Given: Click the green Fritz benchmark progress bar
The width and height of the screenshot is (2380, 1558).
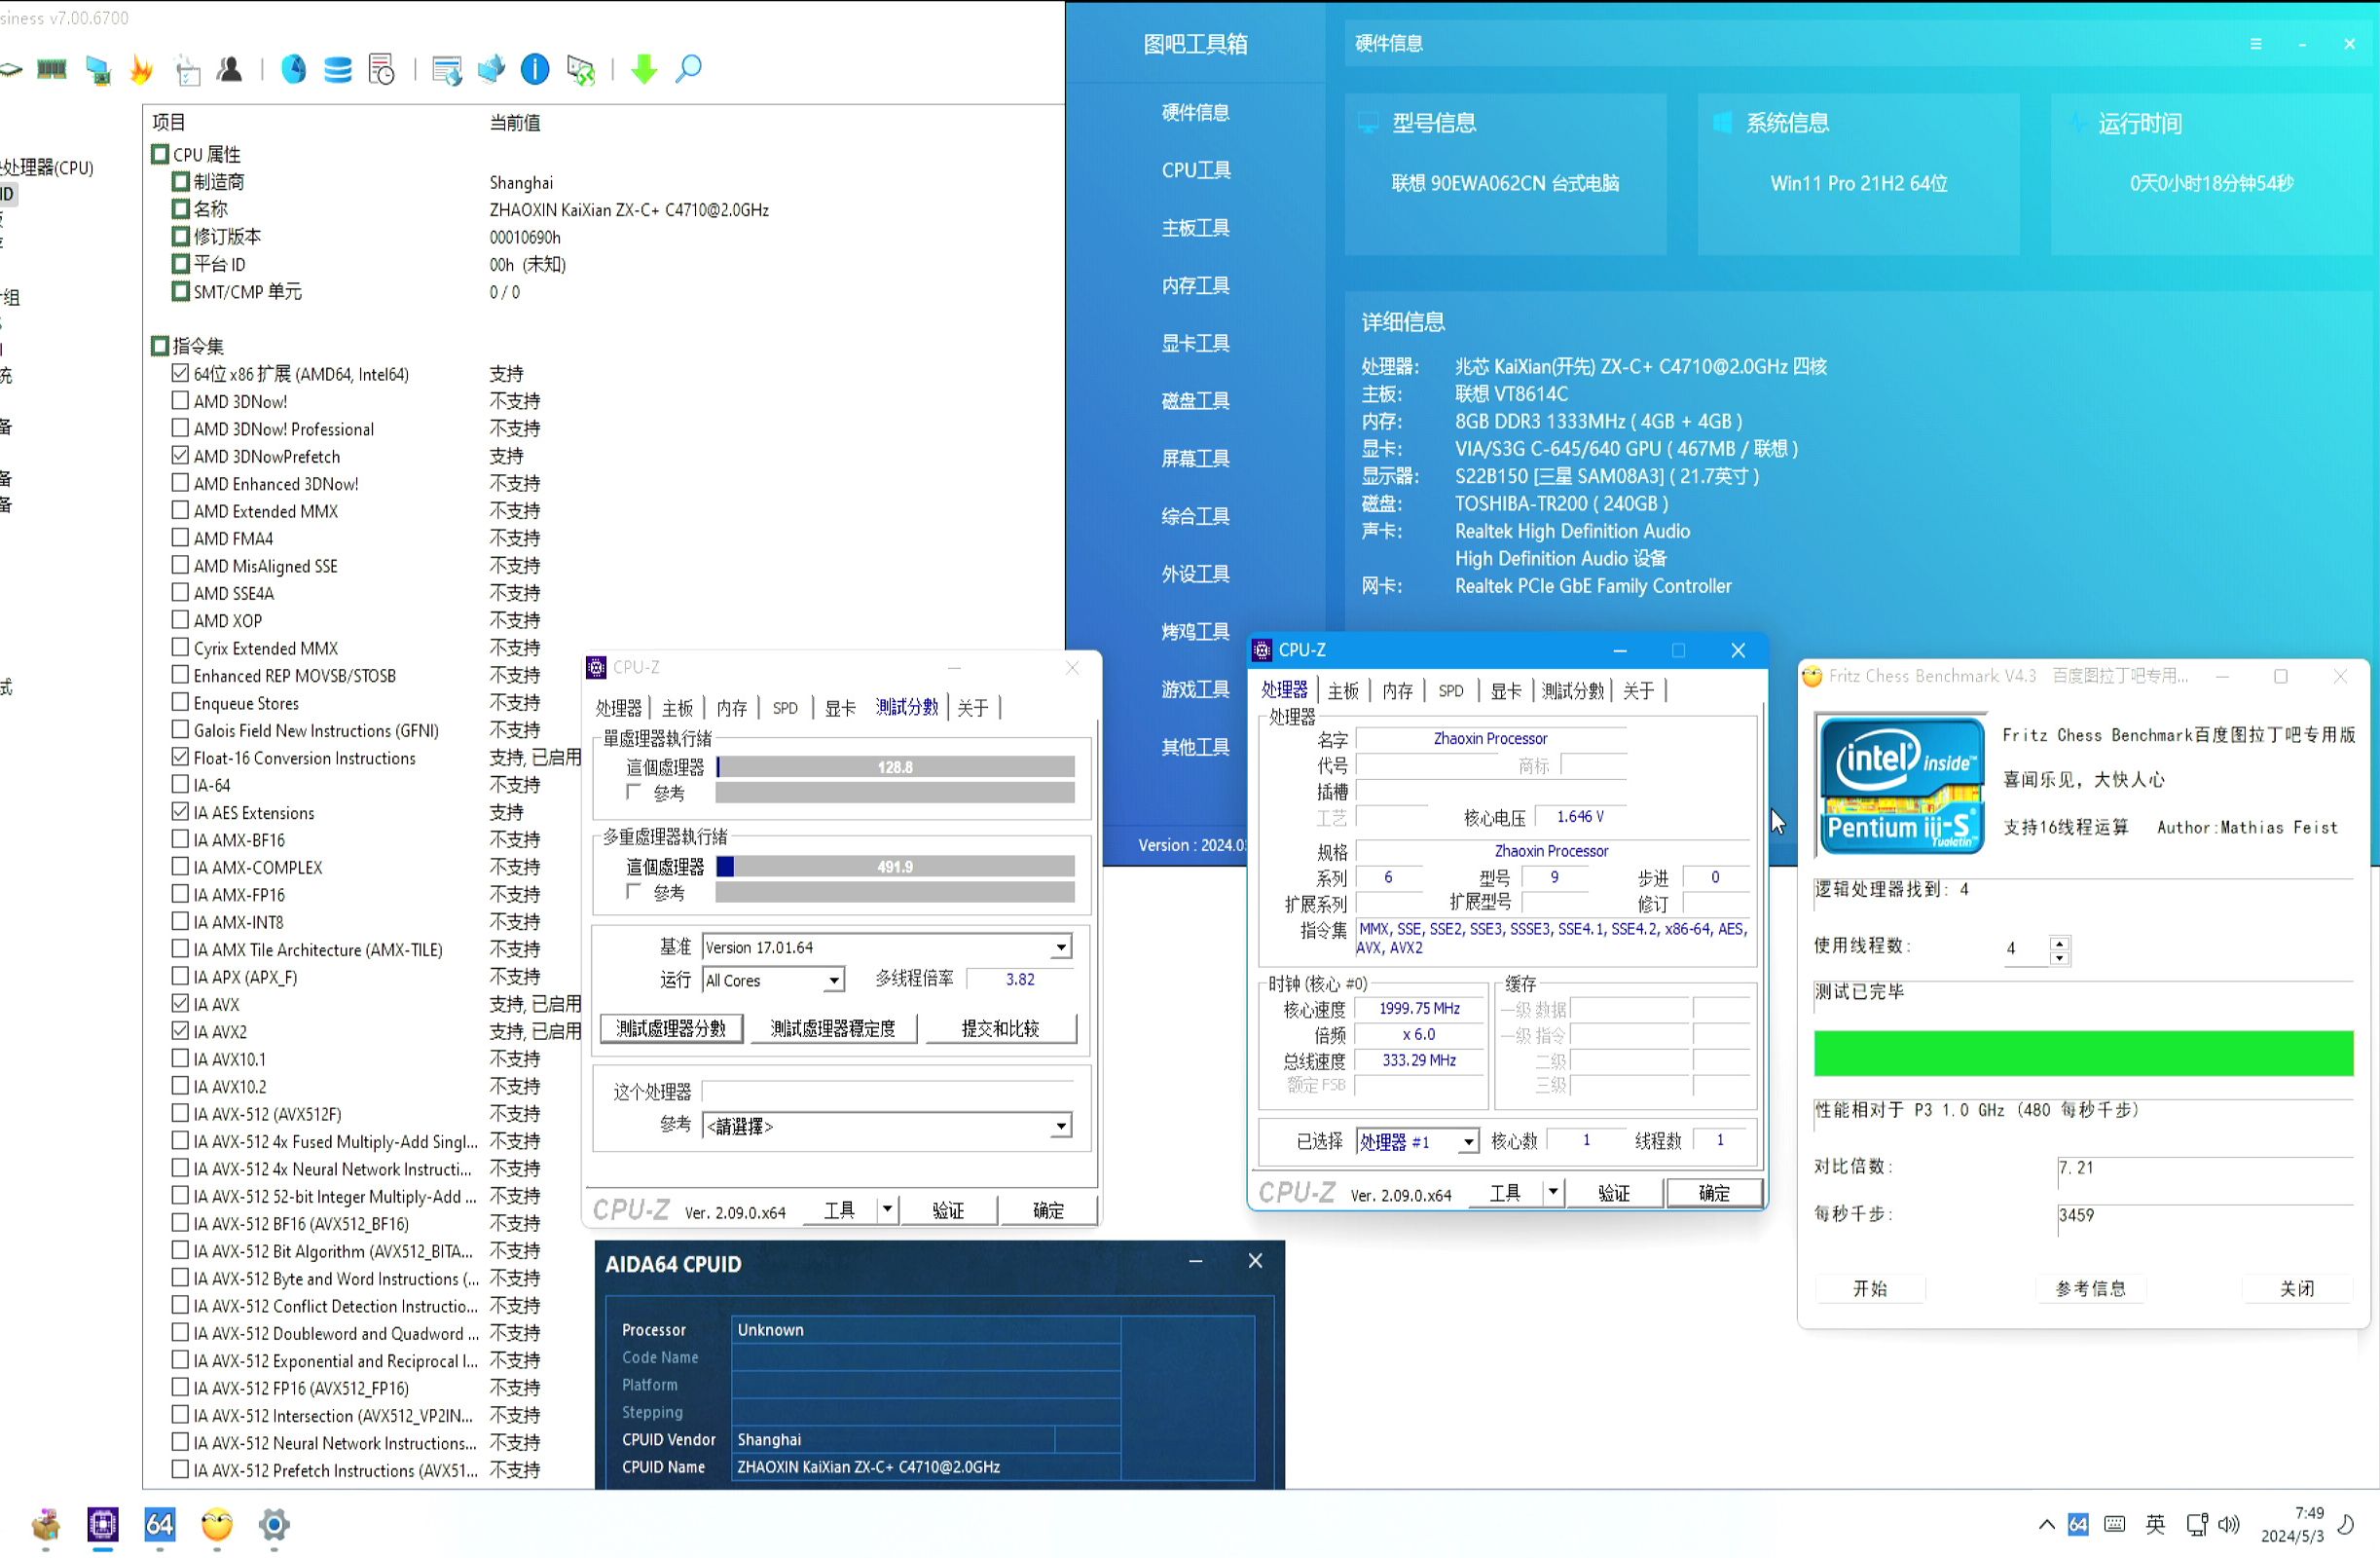Looking at the screenshot, I should point(2083,1054).
